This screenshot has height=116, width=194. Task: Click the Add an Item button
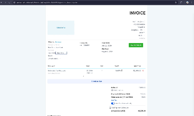(96, 81)
